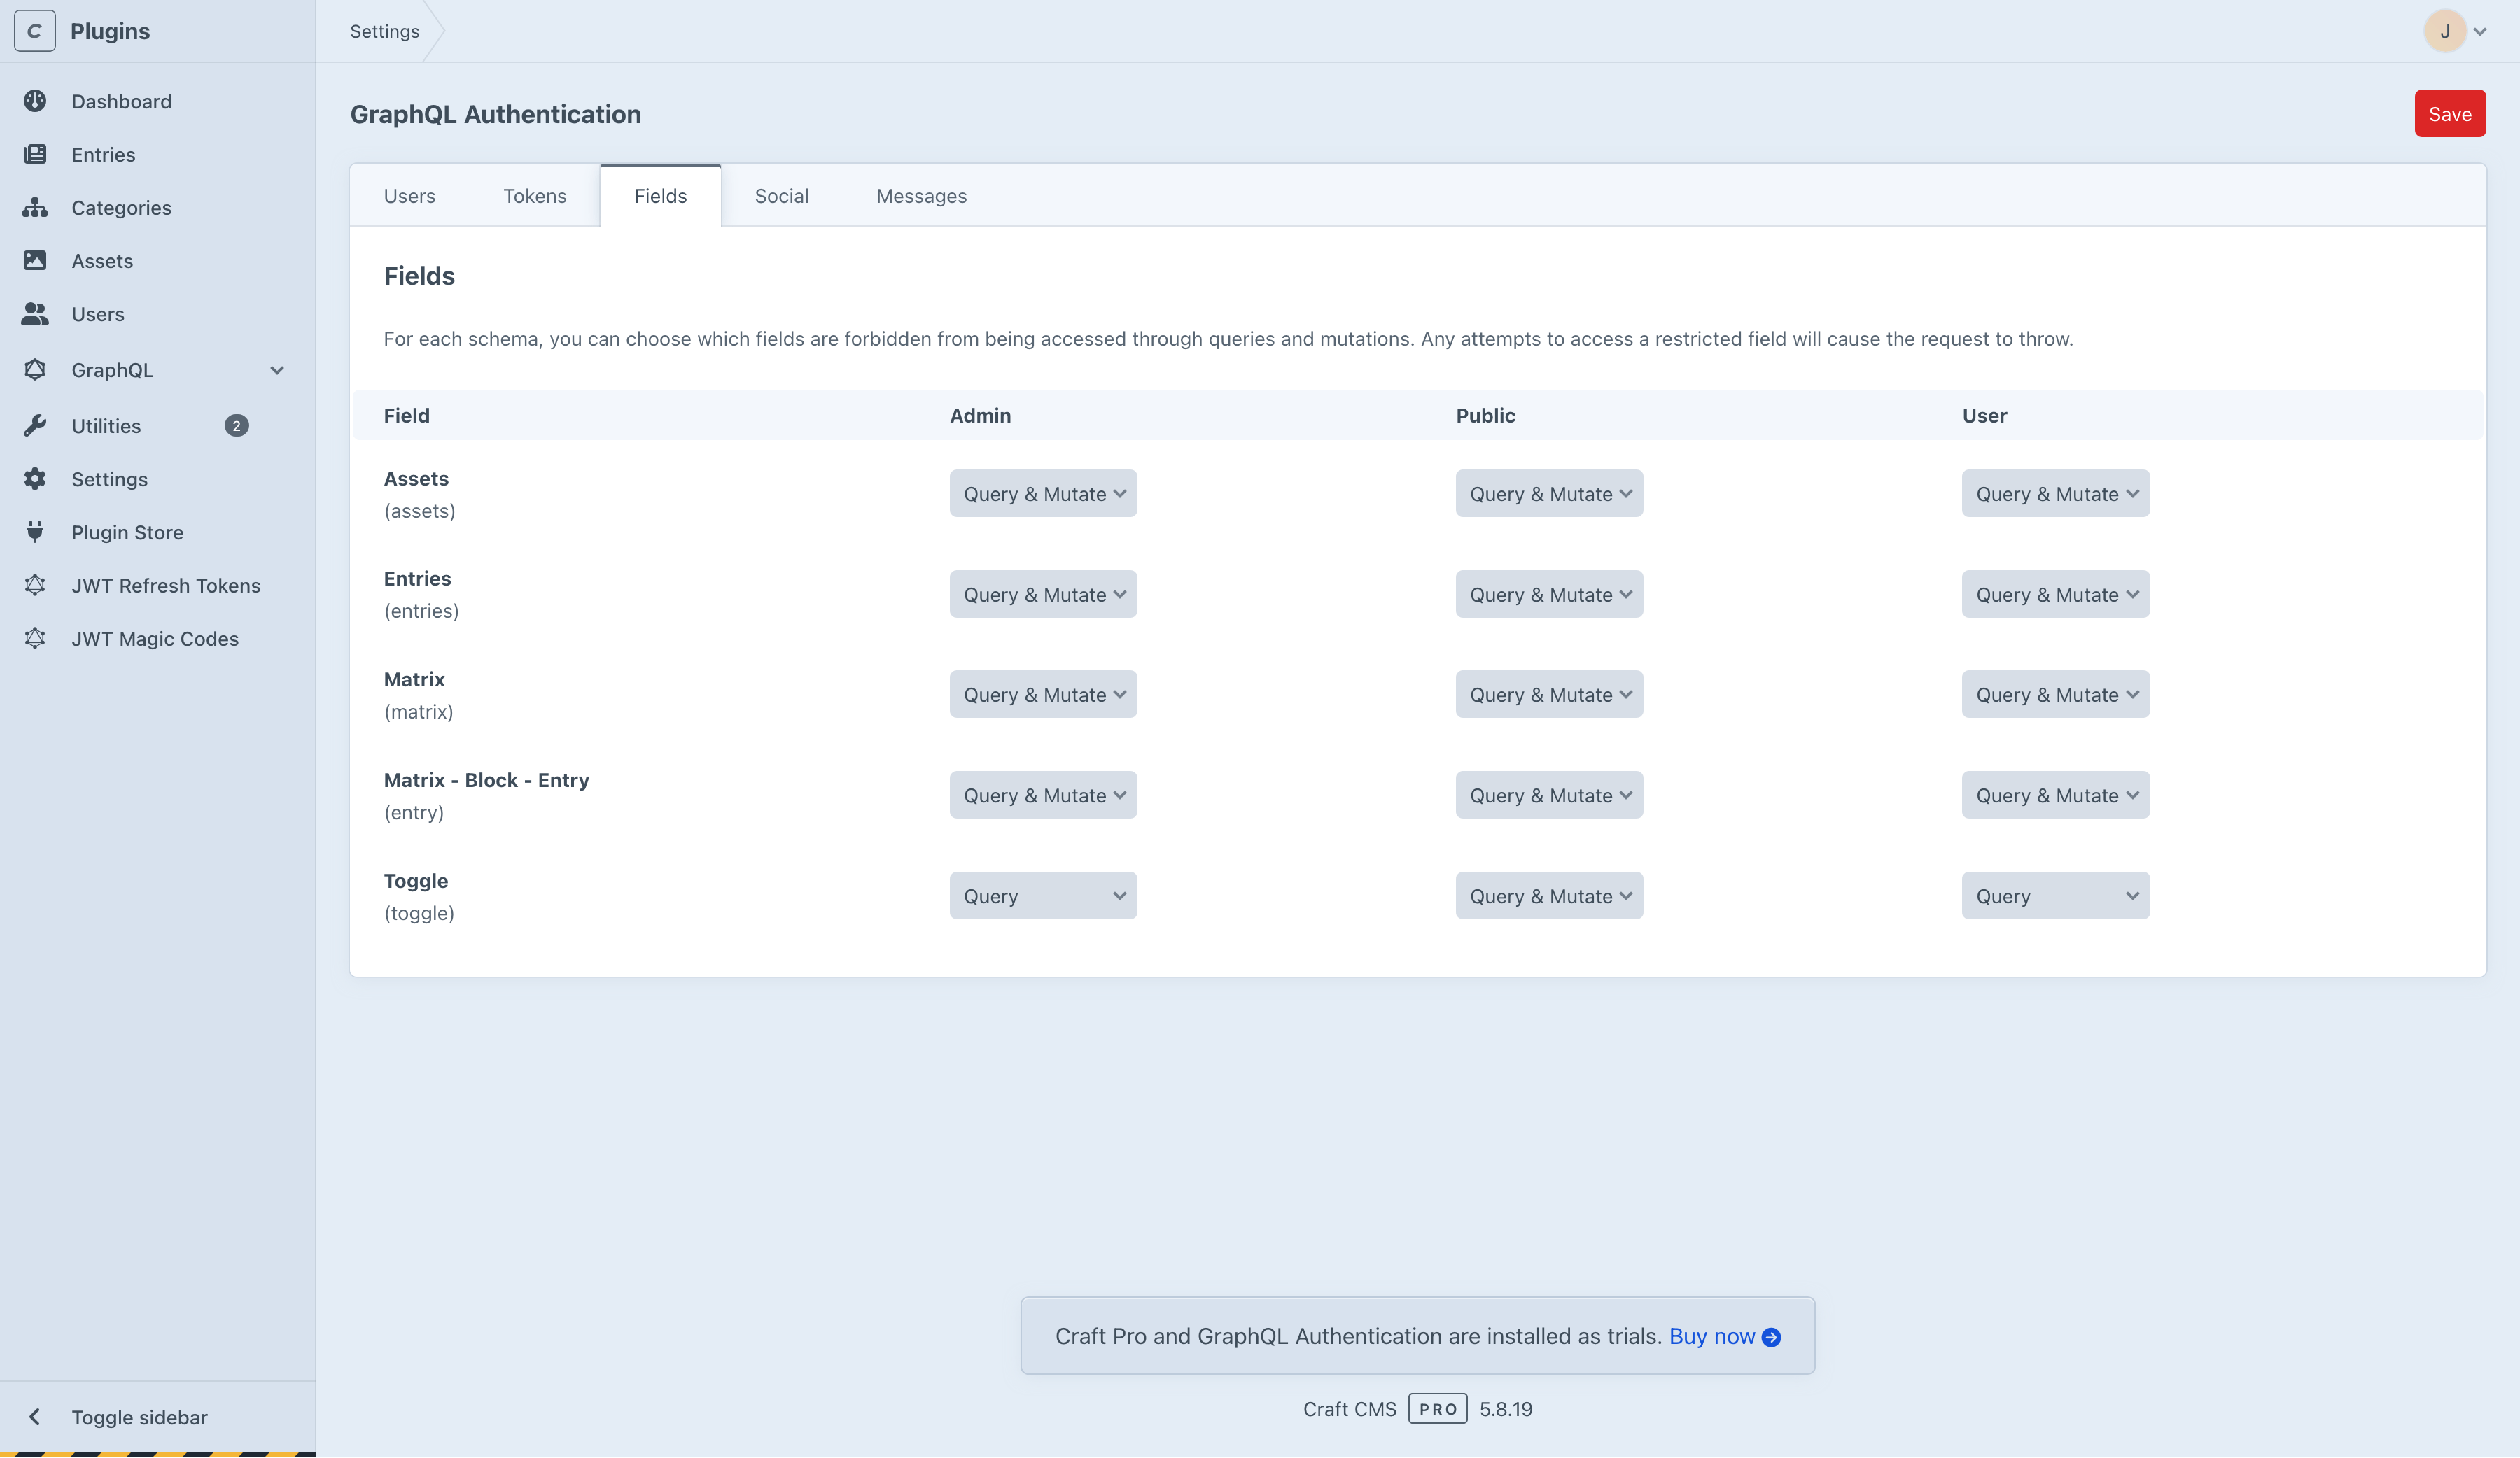2520x1458 pixels.
Task: Open User dropdown for Matrix field
Action: [x=2054, y=695]
